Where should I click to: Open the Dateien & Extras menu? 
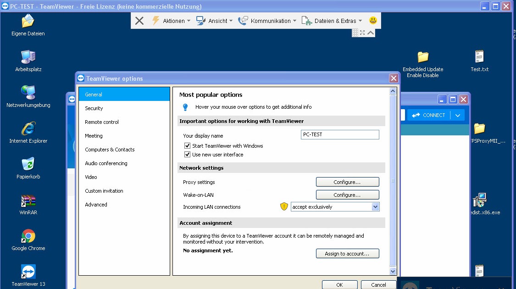coord(332,21)
